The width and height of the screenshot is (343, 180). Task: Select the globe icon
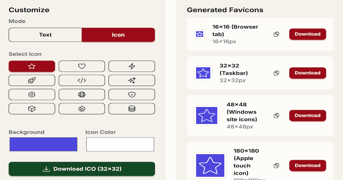tap(82, 95)
